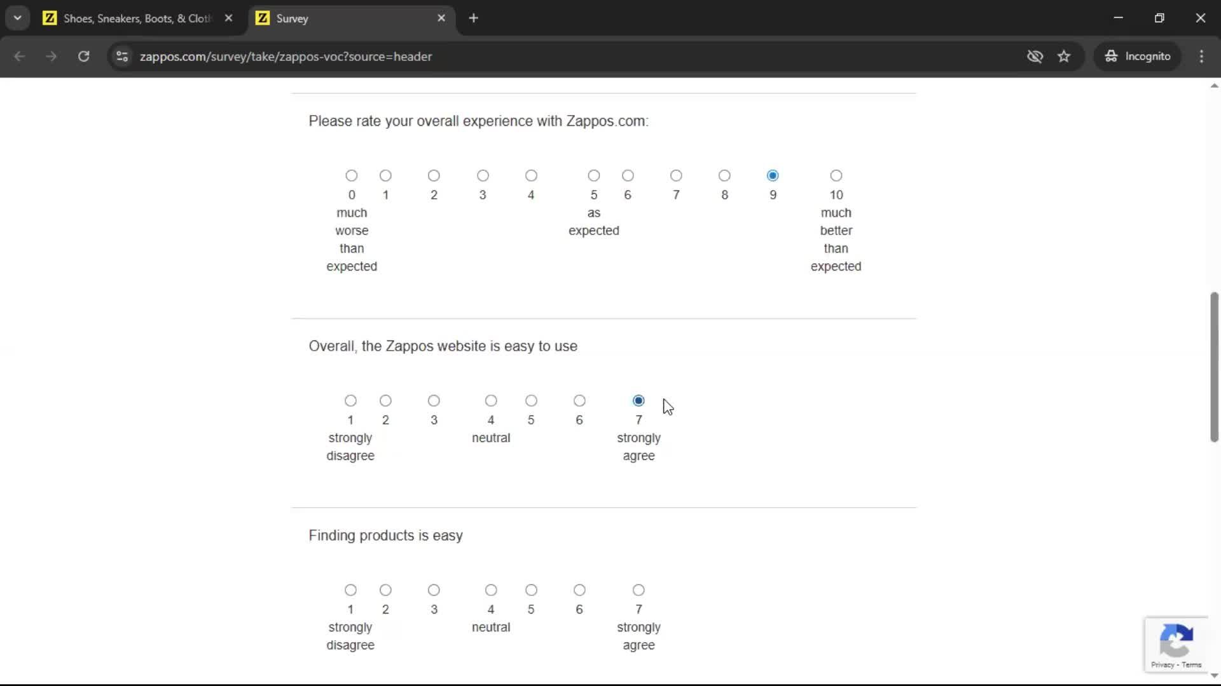The height and width of the screenshot is (686, 1221).
Task: Minimize the browser window
Action: [x=1119, y=18]
